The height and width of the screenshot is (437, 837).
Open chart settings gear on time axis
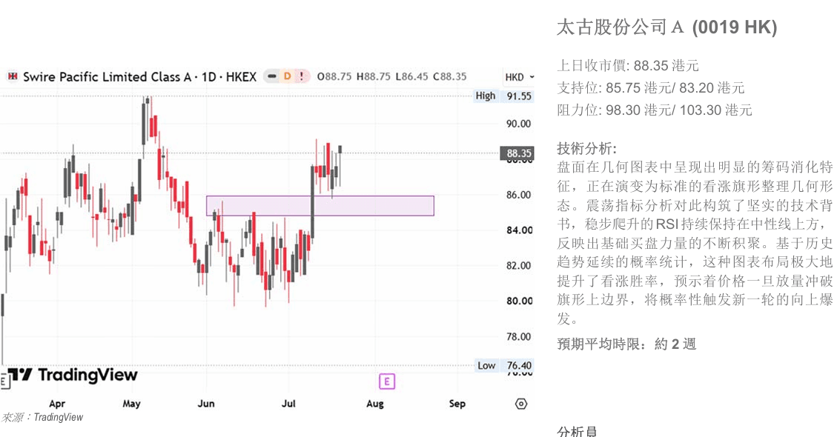[x=521, y=404]
